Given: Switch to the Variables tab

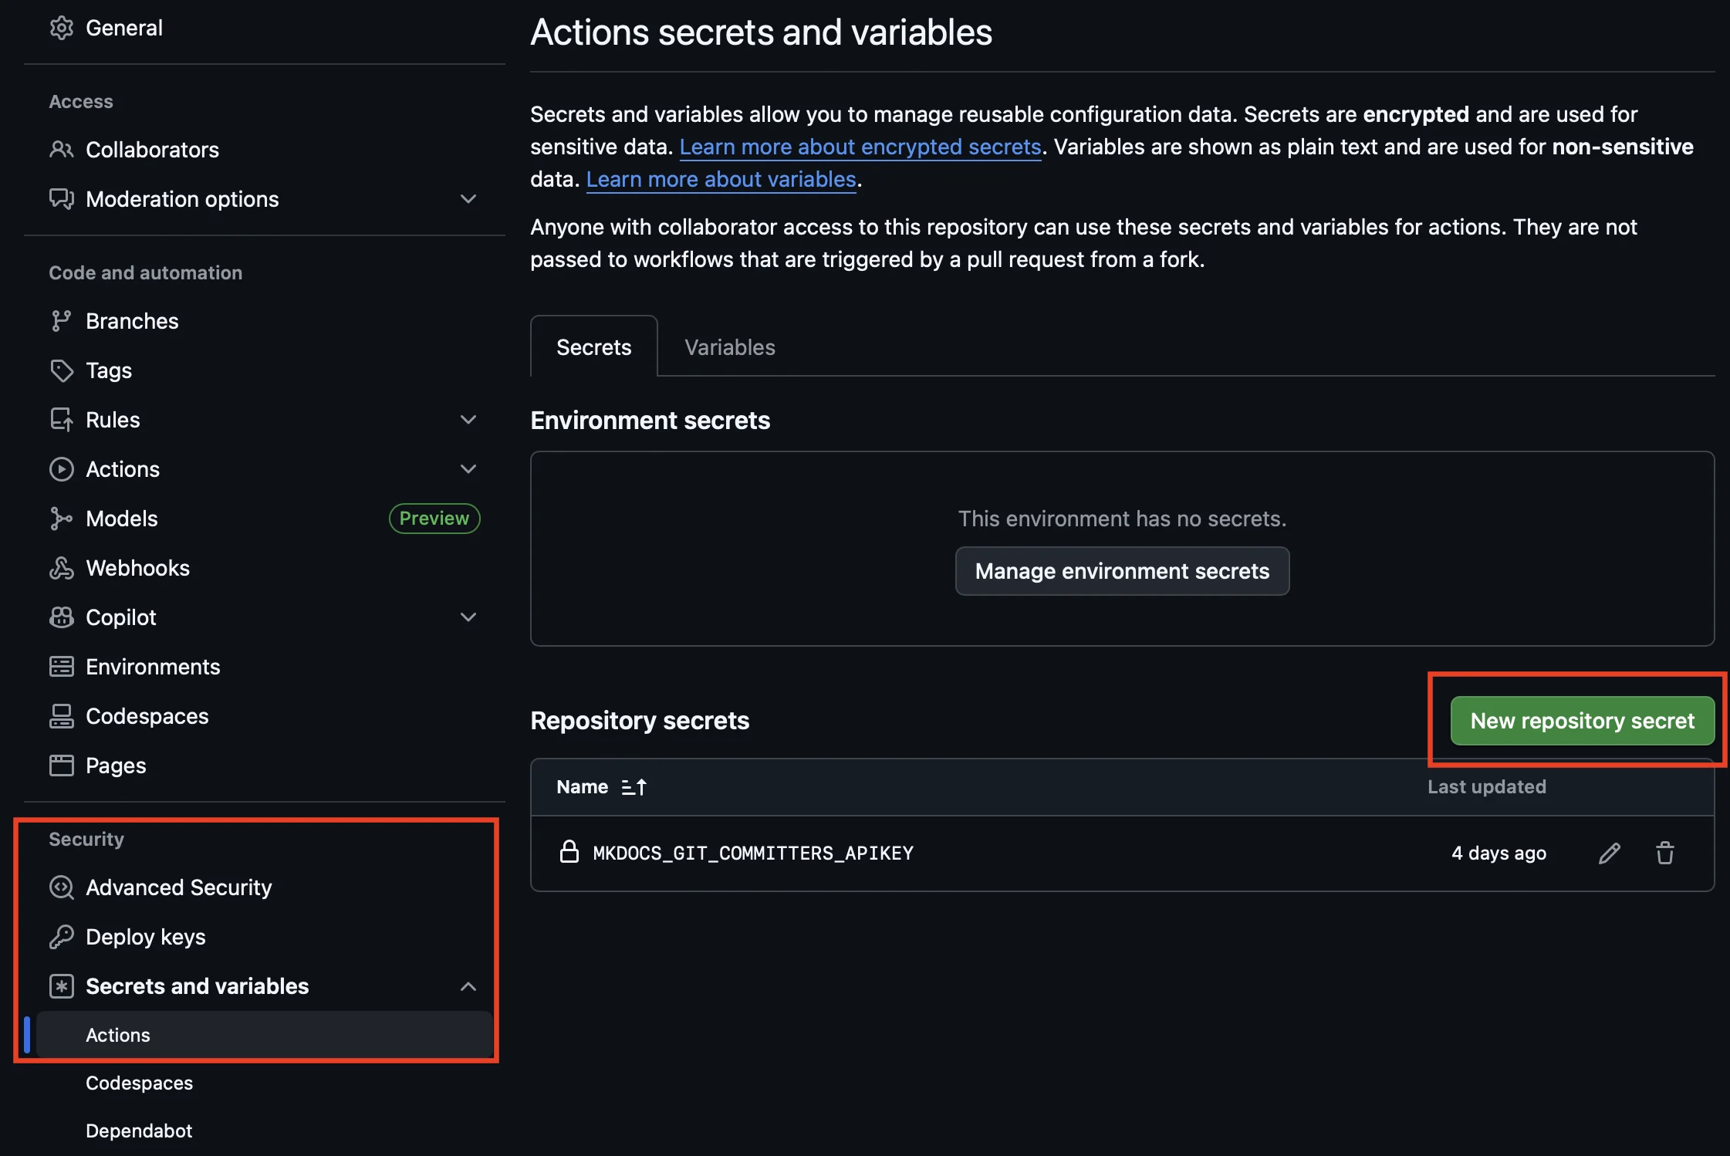Looking at the screenshot, I should 729,347.
